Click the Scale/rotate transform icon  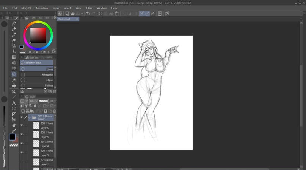(x=117, y=14)
